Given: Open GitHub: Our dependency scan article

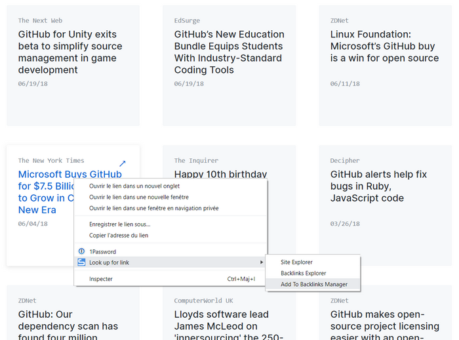Looking at the screenshot, I should (68, 325).
